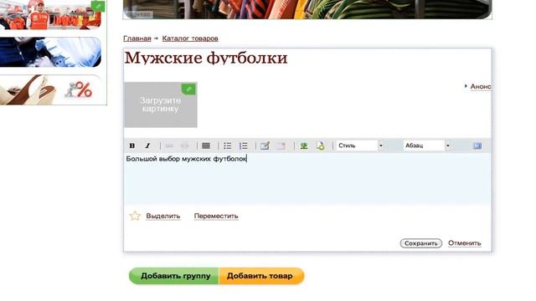Open the red uniform store sidebar banner

[x=50, y=15]
